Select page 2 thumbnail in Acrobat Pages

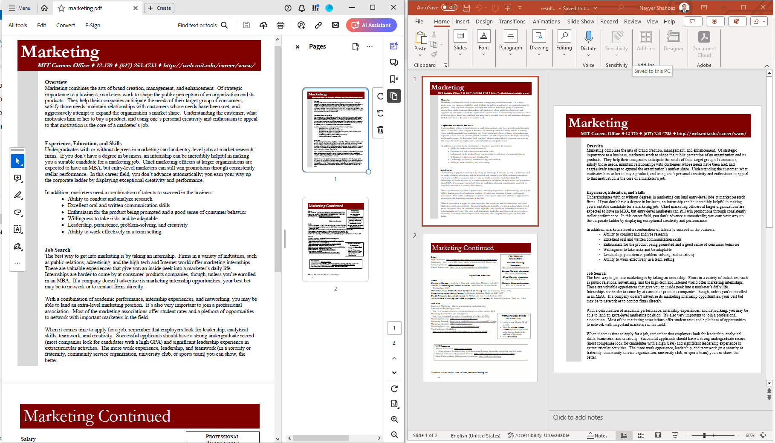335,239
